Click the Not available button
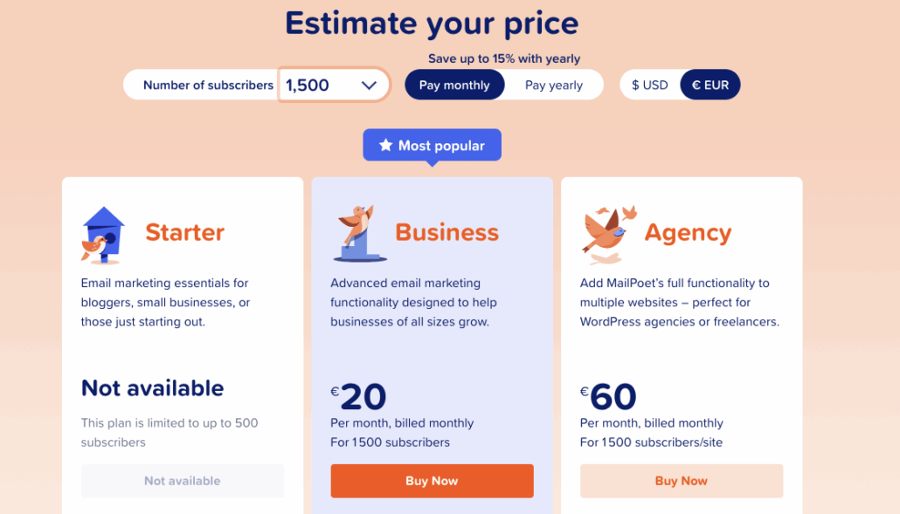The image size is (900, 514). click(182, 481)
